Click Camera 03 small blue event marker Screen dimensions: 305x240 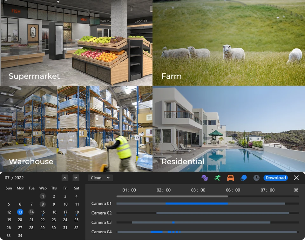[x=173, y=222]
